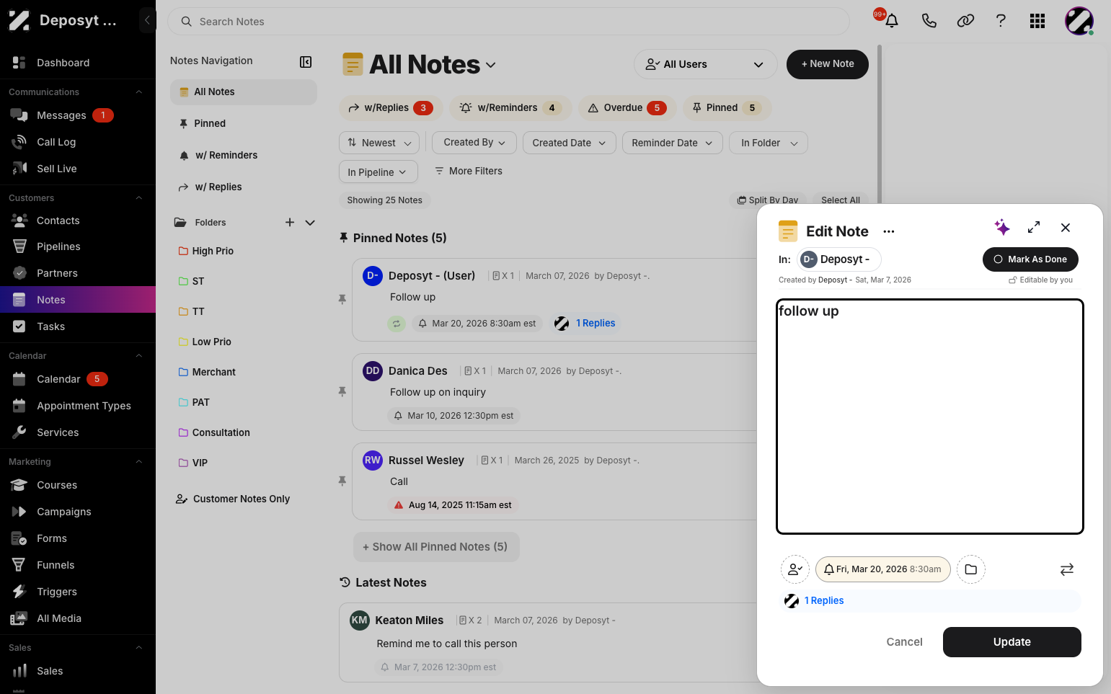Click the note text area containing follow up
The height and width of the screenshot is (694, 1111).
pos(930,417)
